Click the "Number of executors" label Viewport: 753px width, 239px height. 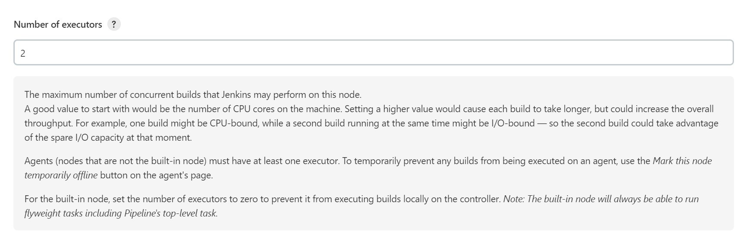[58, 24]
